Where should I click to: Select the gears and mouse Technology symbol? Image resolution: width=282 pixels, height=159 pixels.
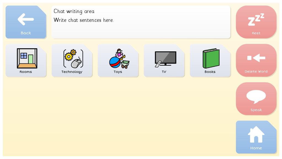(x=73, y=58)
